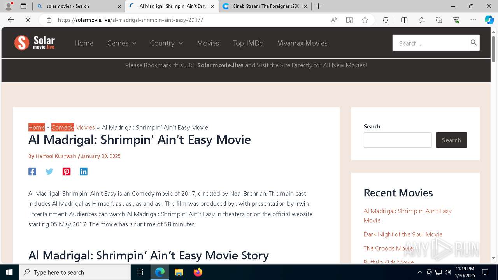Open browser profile icon
498x280 pixels.
click(9, 6)
